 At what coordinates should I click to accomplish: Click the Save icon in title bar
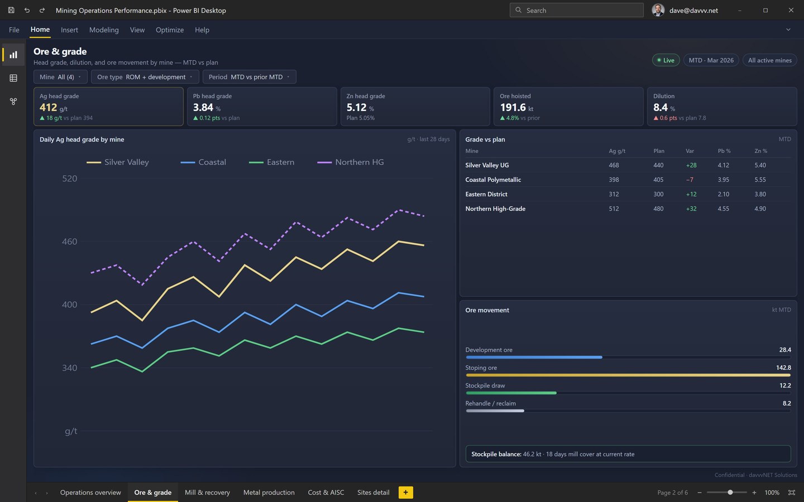click(11, 10)
